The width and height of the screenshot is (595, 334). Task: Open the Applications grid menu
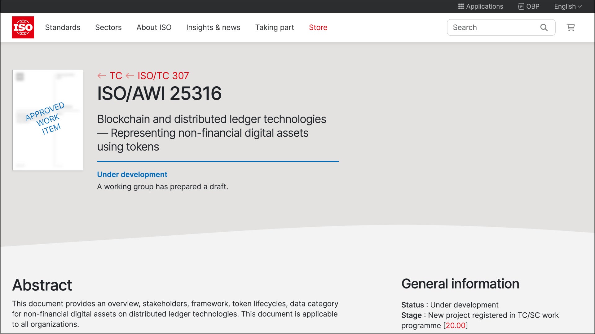pyautogui.click(x=480, y=6)
